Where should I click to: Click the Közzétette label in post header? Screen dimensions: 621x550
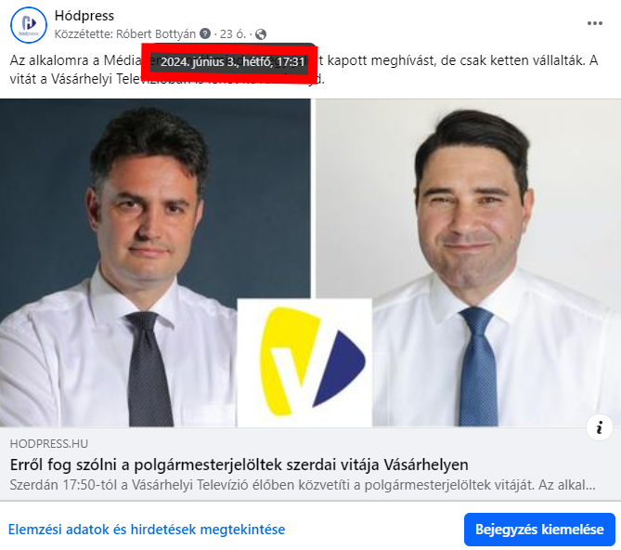(84, 34)
